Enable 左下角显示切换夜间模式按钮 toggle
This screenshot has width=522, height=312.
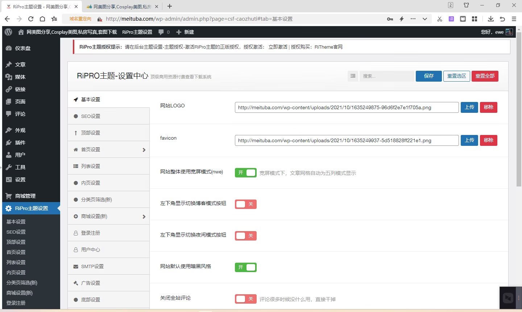pos(246,235)
